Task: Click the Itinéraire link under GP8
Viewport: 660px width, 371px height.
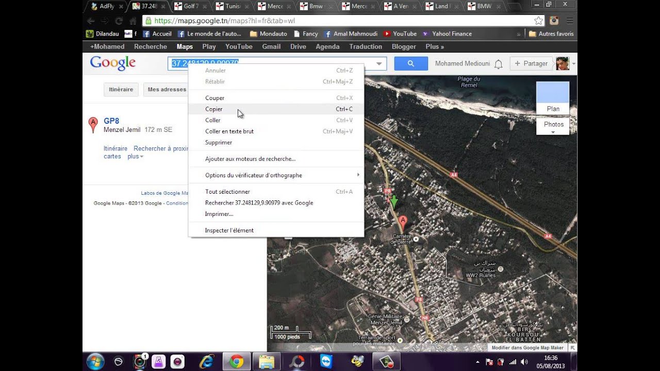Action: [x=115, y=148]
